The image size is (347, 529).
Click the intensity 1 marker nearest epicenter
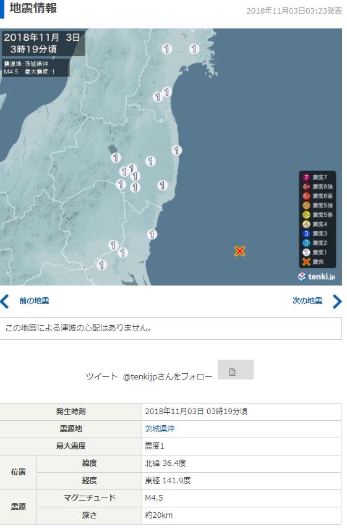(152, 234)
